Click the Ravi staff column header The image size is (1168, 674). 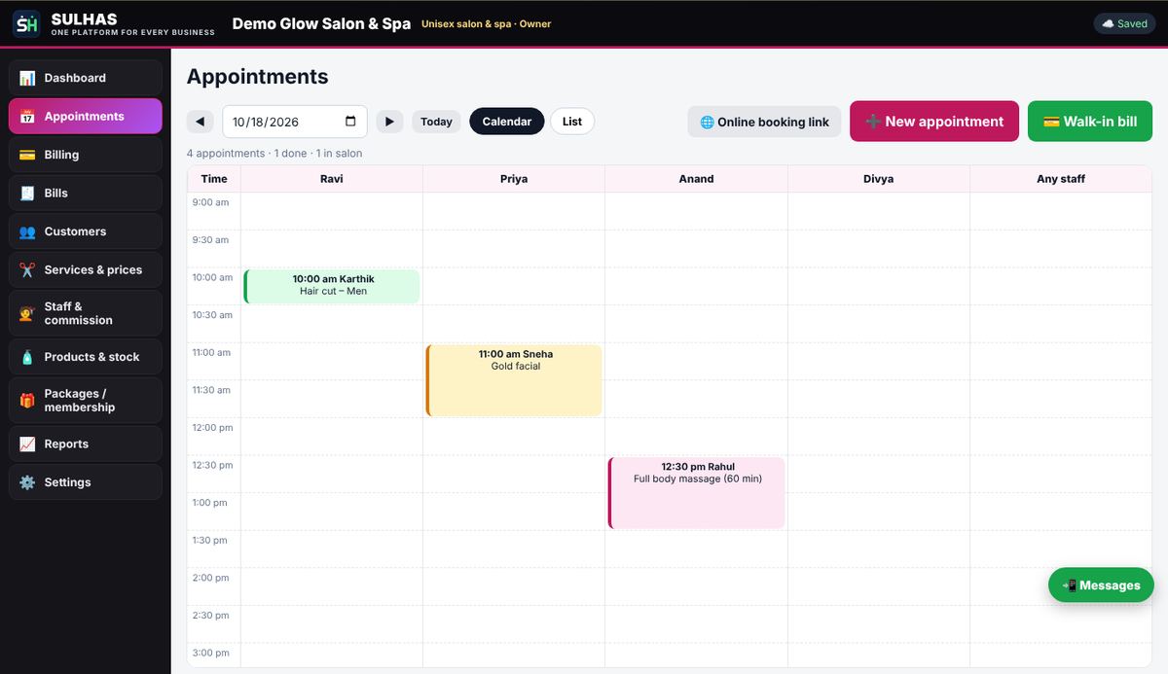(x=332, y=179)
